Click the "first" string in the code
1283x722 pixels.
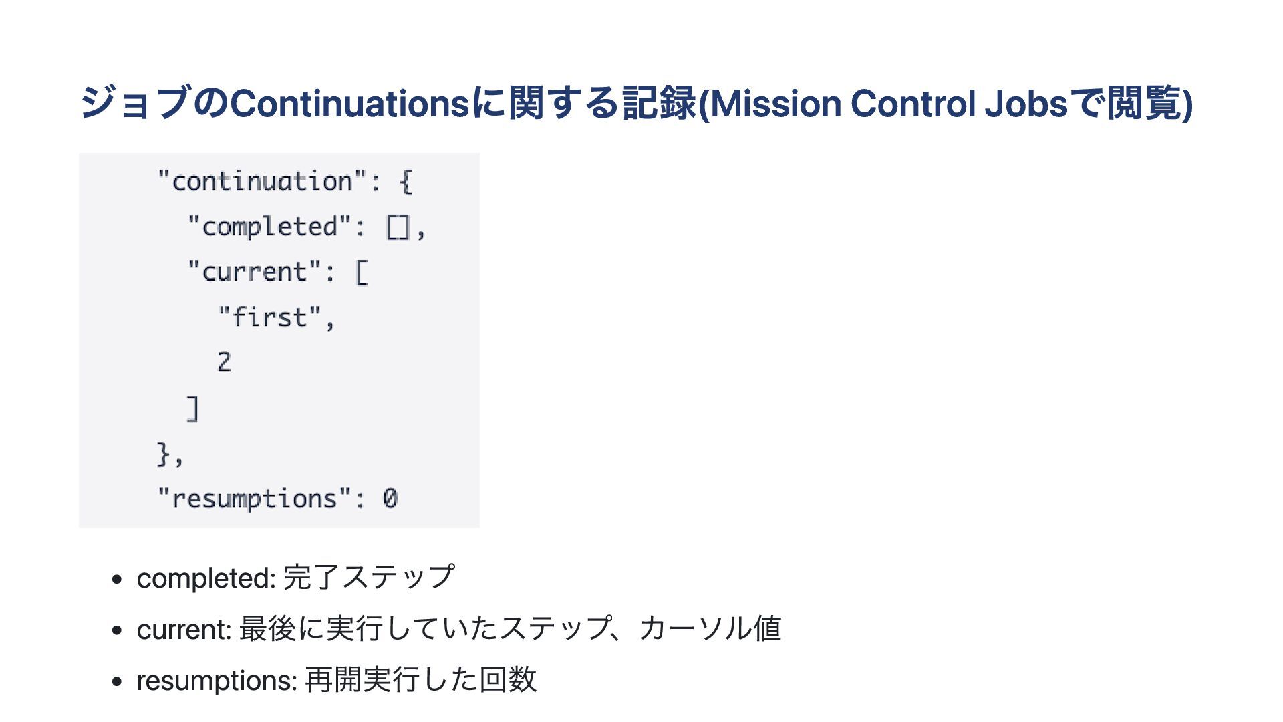pyautogui.click(x=269, y=317)
